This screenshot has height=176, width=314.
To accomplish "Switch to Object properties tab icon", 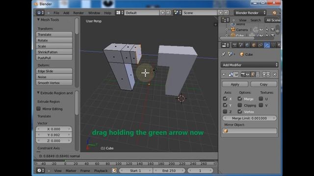I will pos(254,45).
